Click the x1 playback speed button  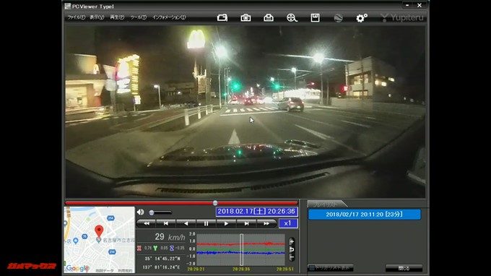point(288,223)
